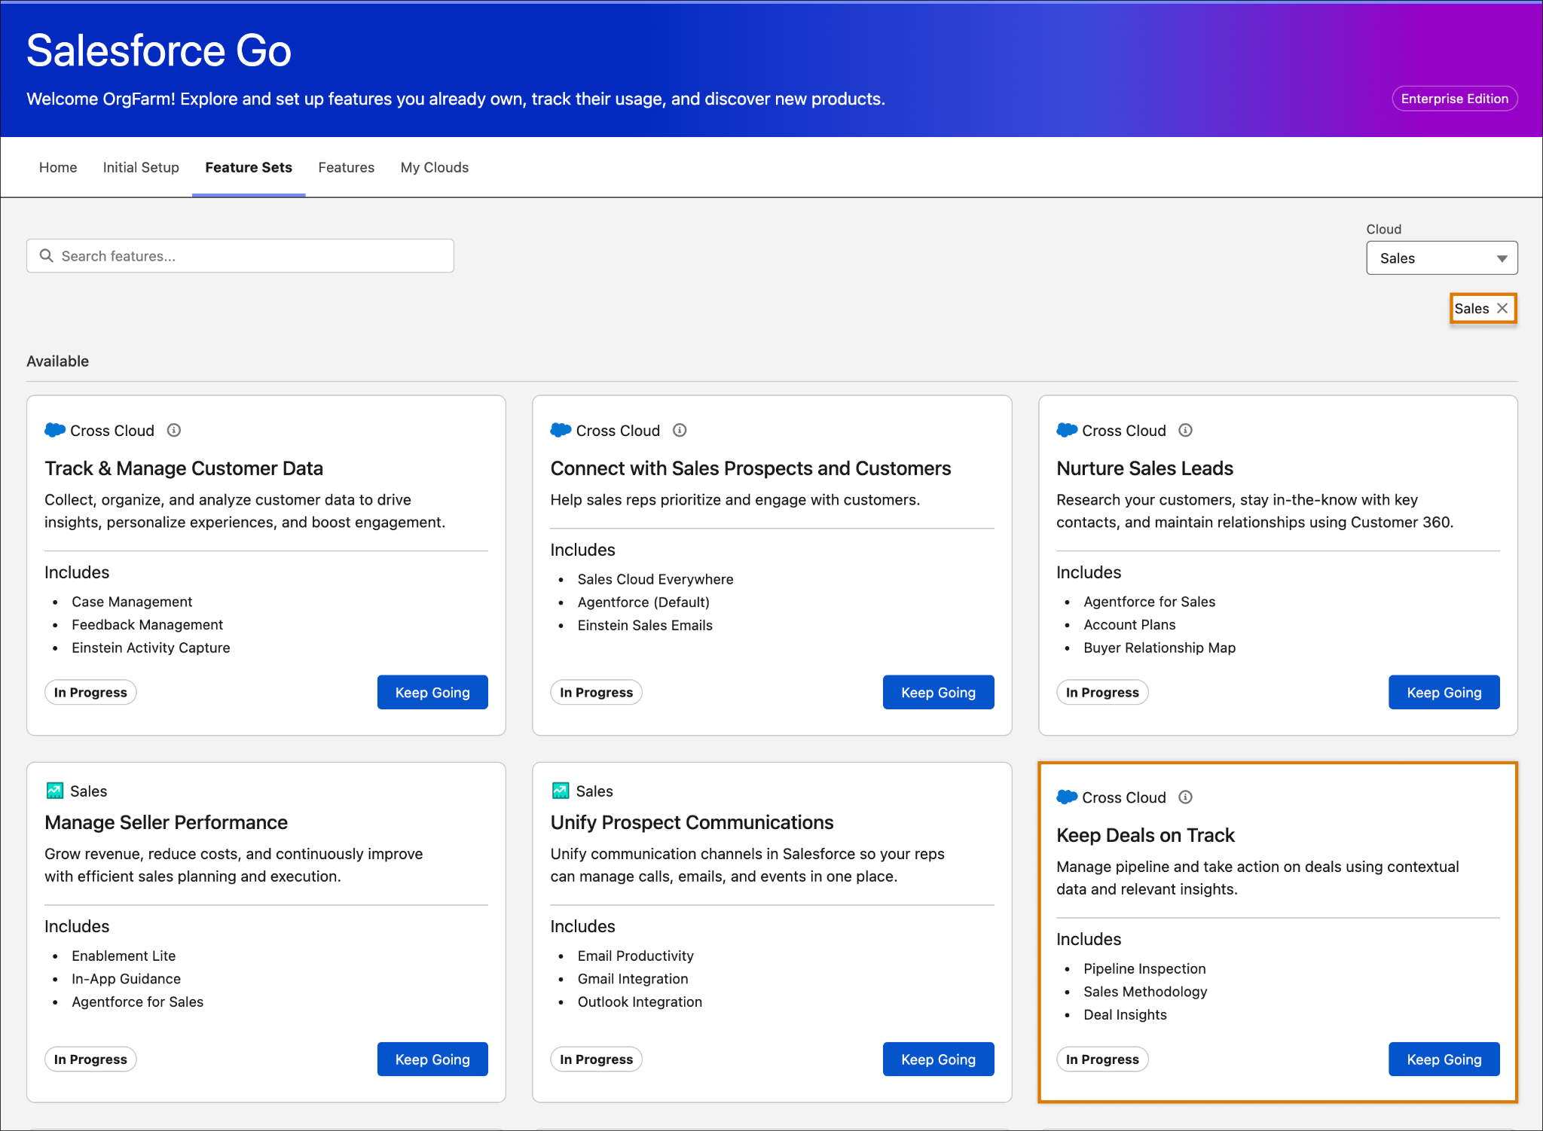Image resolution: width=1543 pixels, height=1131 pixels.
Task: Click the Salesforce cloud icon on Track & Manage Customer Data card
Action: tap(55, 430)
